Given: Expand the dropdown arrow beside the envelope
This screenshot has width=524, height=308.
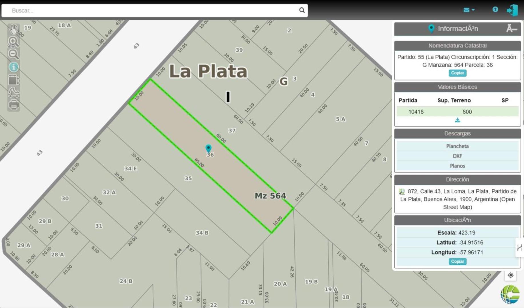Looking at the screenshot, I should coord(473,10).
